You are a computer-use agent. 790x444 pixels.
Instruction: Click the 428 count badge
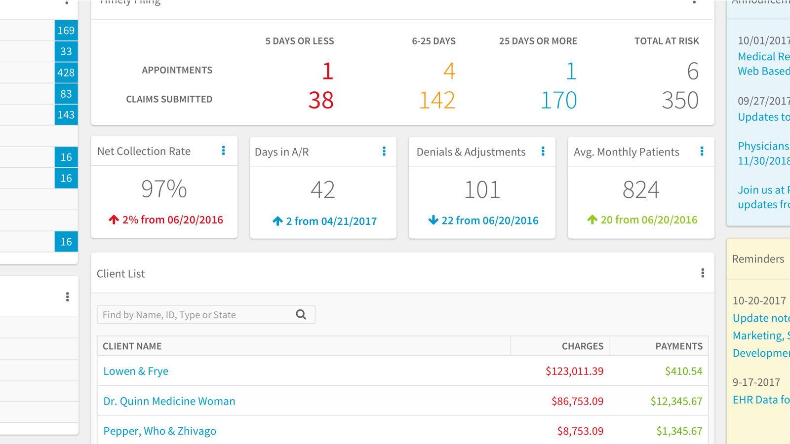[66, 73]
